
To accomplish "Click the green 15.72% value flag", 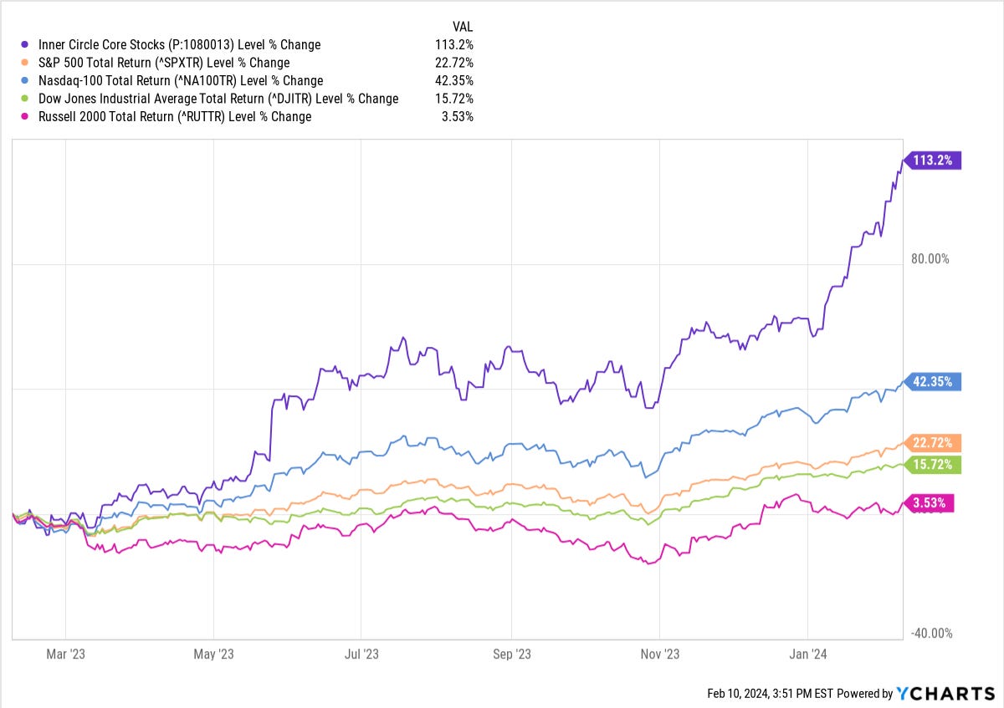I will 932,465.
